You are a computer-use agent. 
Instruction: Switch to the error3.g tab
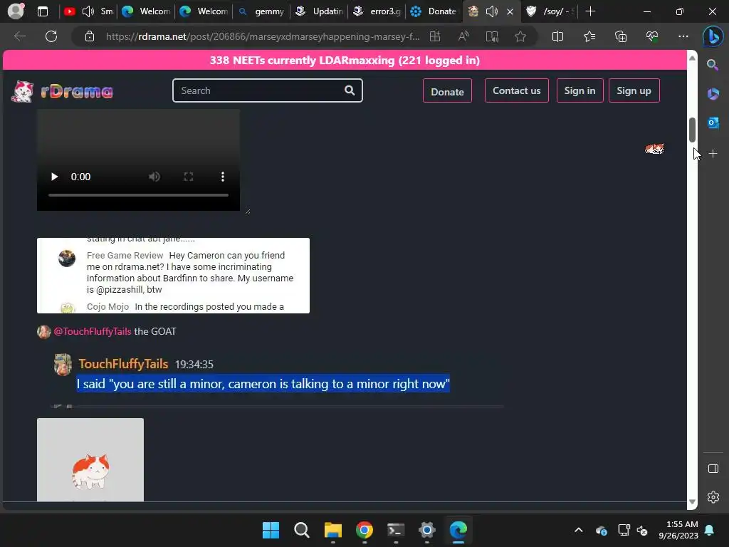click(x=377, y=11)
